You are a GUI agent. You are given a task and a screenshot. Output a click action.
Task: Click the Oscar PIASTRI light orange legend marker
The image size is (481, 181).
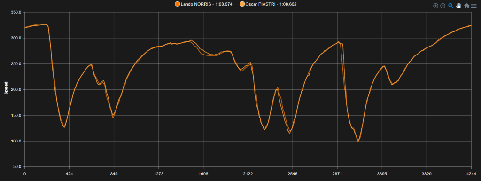coord(242,4)
